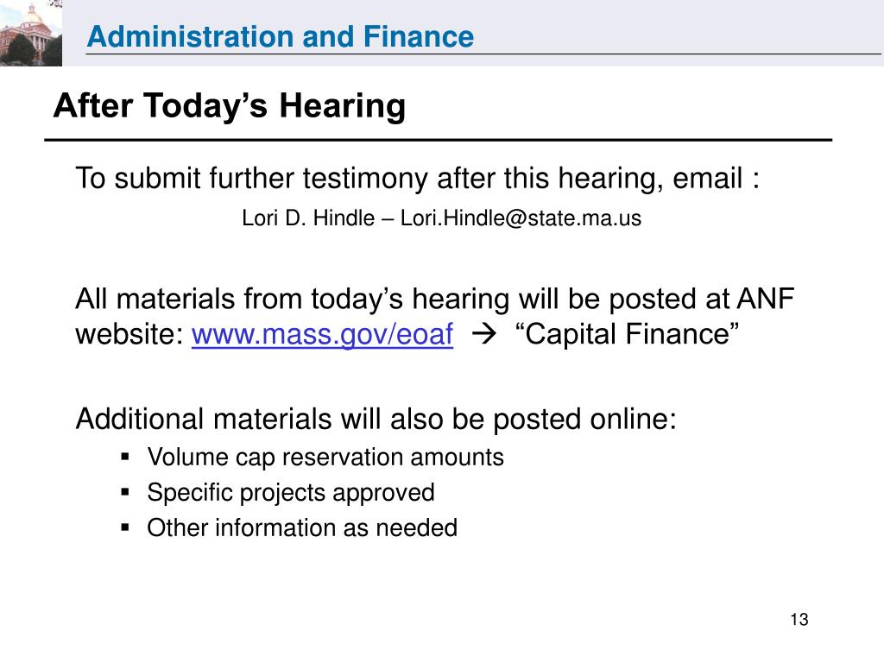This screenshot has width=884, height=663.
Task: Open the www.mass.gov/eoaf link
Action: (x=322, y=334)
